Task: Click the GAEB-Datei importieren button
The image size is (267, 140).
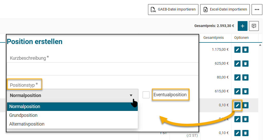Action: point(173,10)
